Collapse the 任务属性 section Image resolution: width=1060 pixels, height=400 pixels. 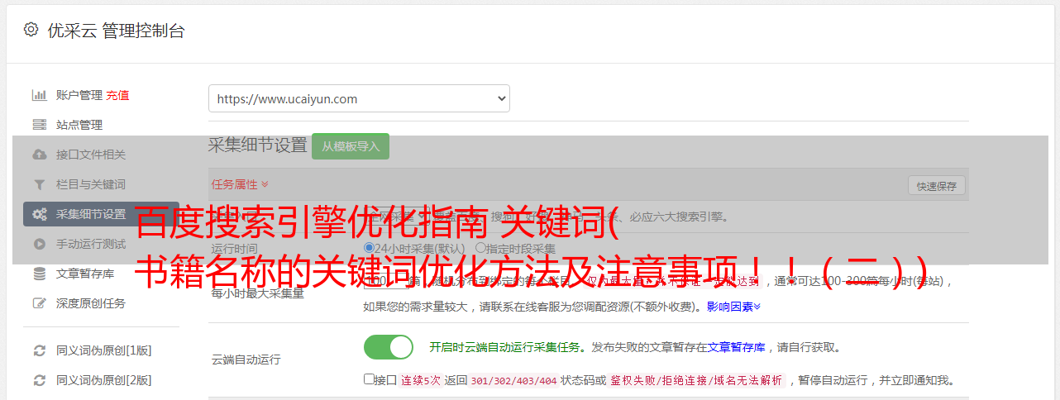click(240, 183)
